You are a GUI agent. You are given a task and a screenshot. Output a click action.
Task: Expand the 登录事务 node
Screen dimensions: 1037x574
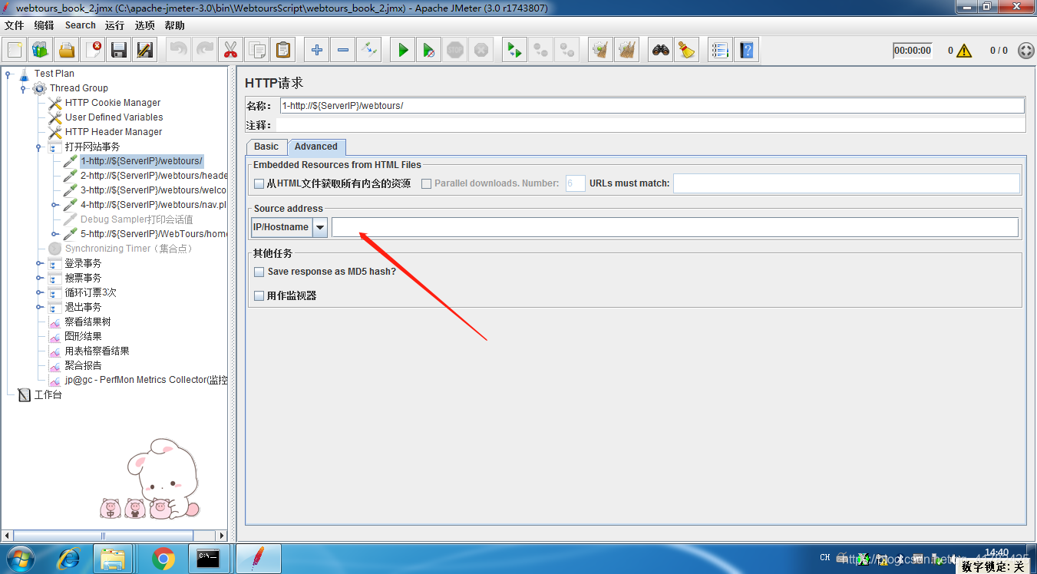pyautogui.click(x=38, y=263)
